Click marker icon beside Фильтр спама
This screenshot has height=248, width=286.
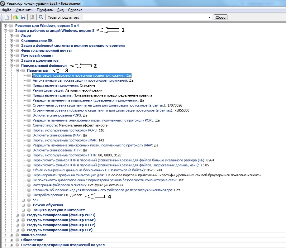click(17, 235)
